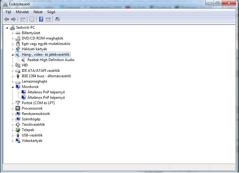
Task: Click the Monitorok monitor icon
Action: pos(18,87)
